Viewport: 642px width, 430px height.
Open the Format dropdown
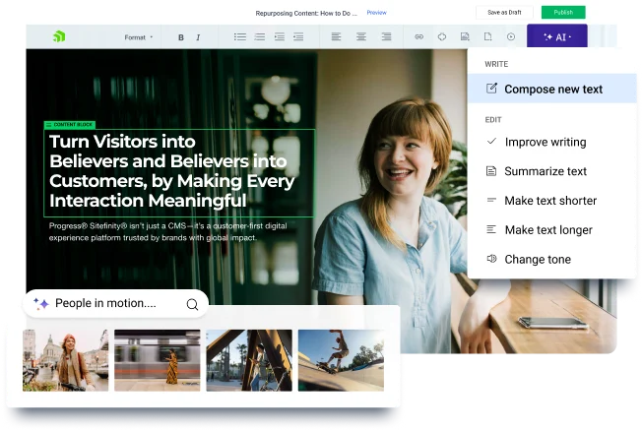138,37
